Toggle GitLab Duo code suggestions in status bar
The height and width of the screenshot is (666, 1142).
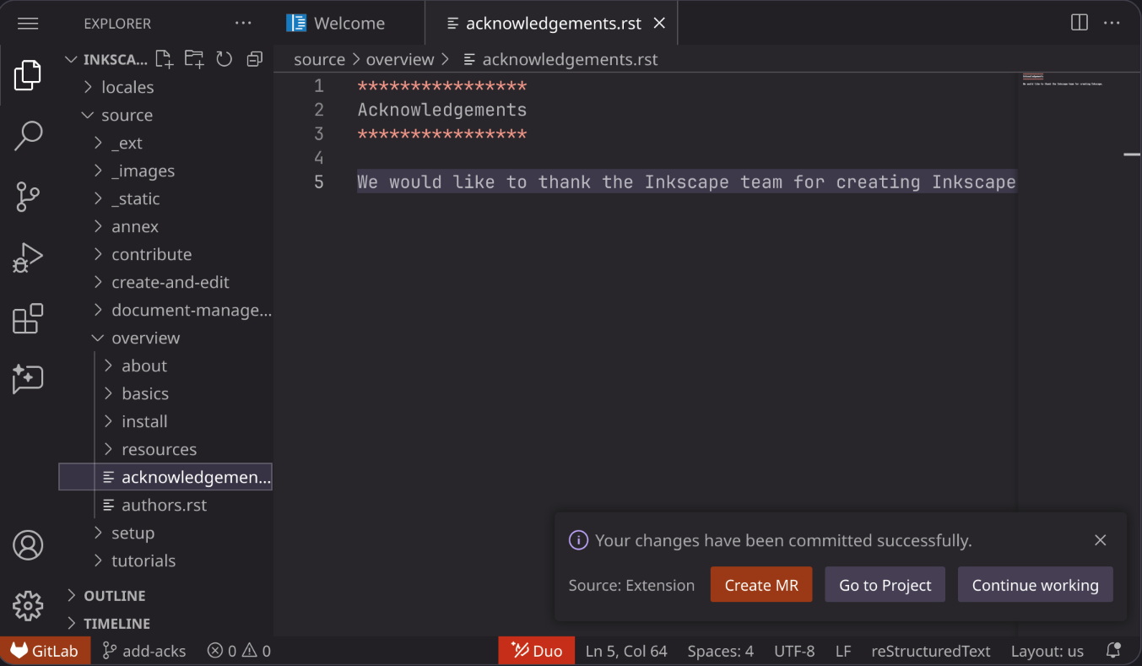click(x=537, y=651)
